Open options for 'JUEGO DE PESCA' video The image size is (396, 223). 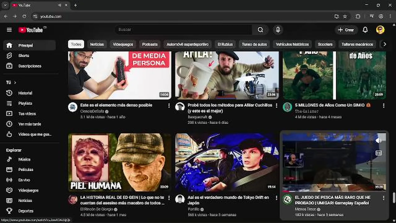pos(384,198)
